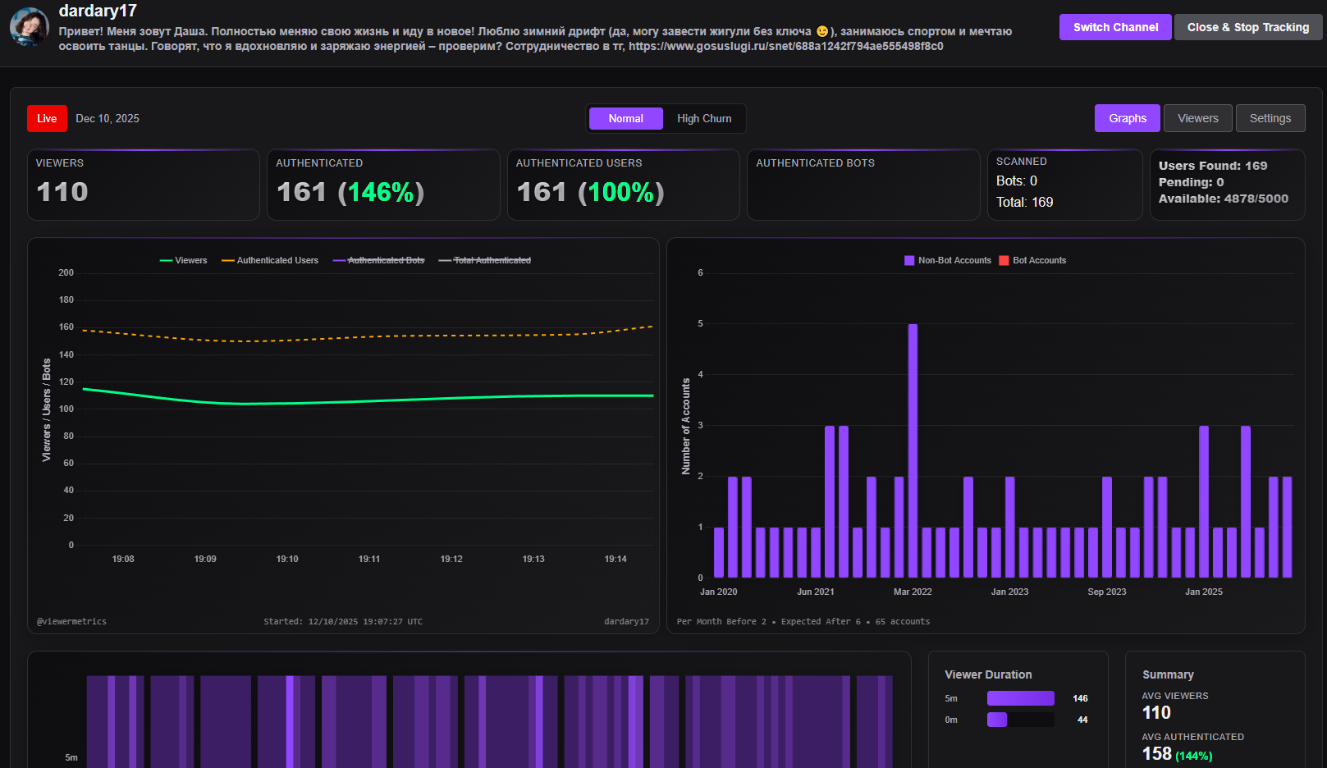Click the dardary17 channel avatar

pyautogui.click(x=29, y=27)
